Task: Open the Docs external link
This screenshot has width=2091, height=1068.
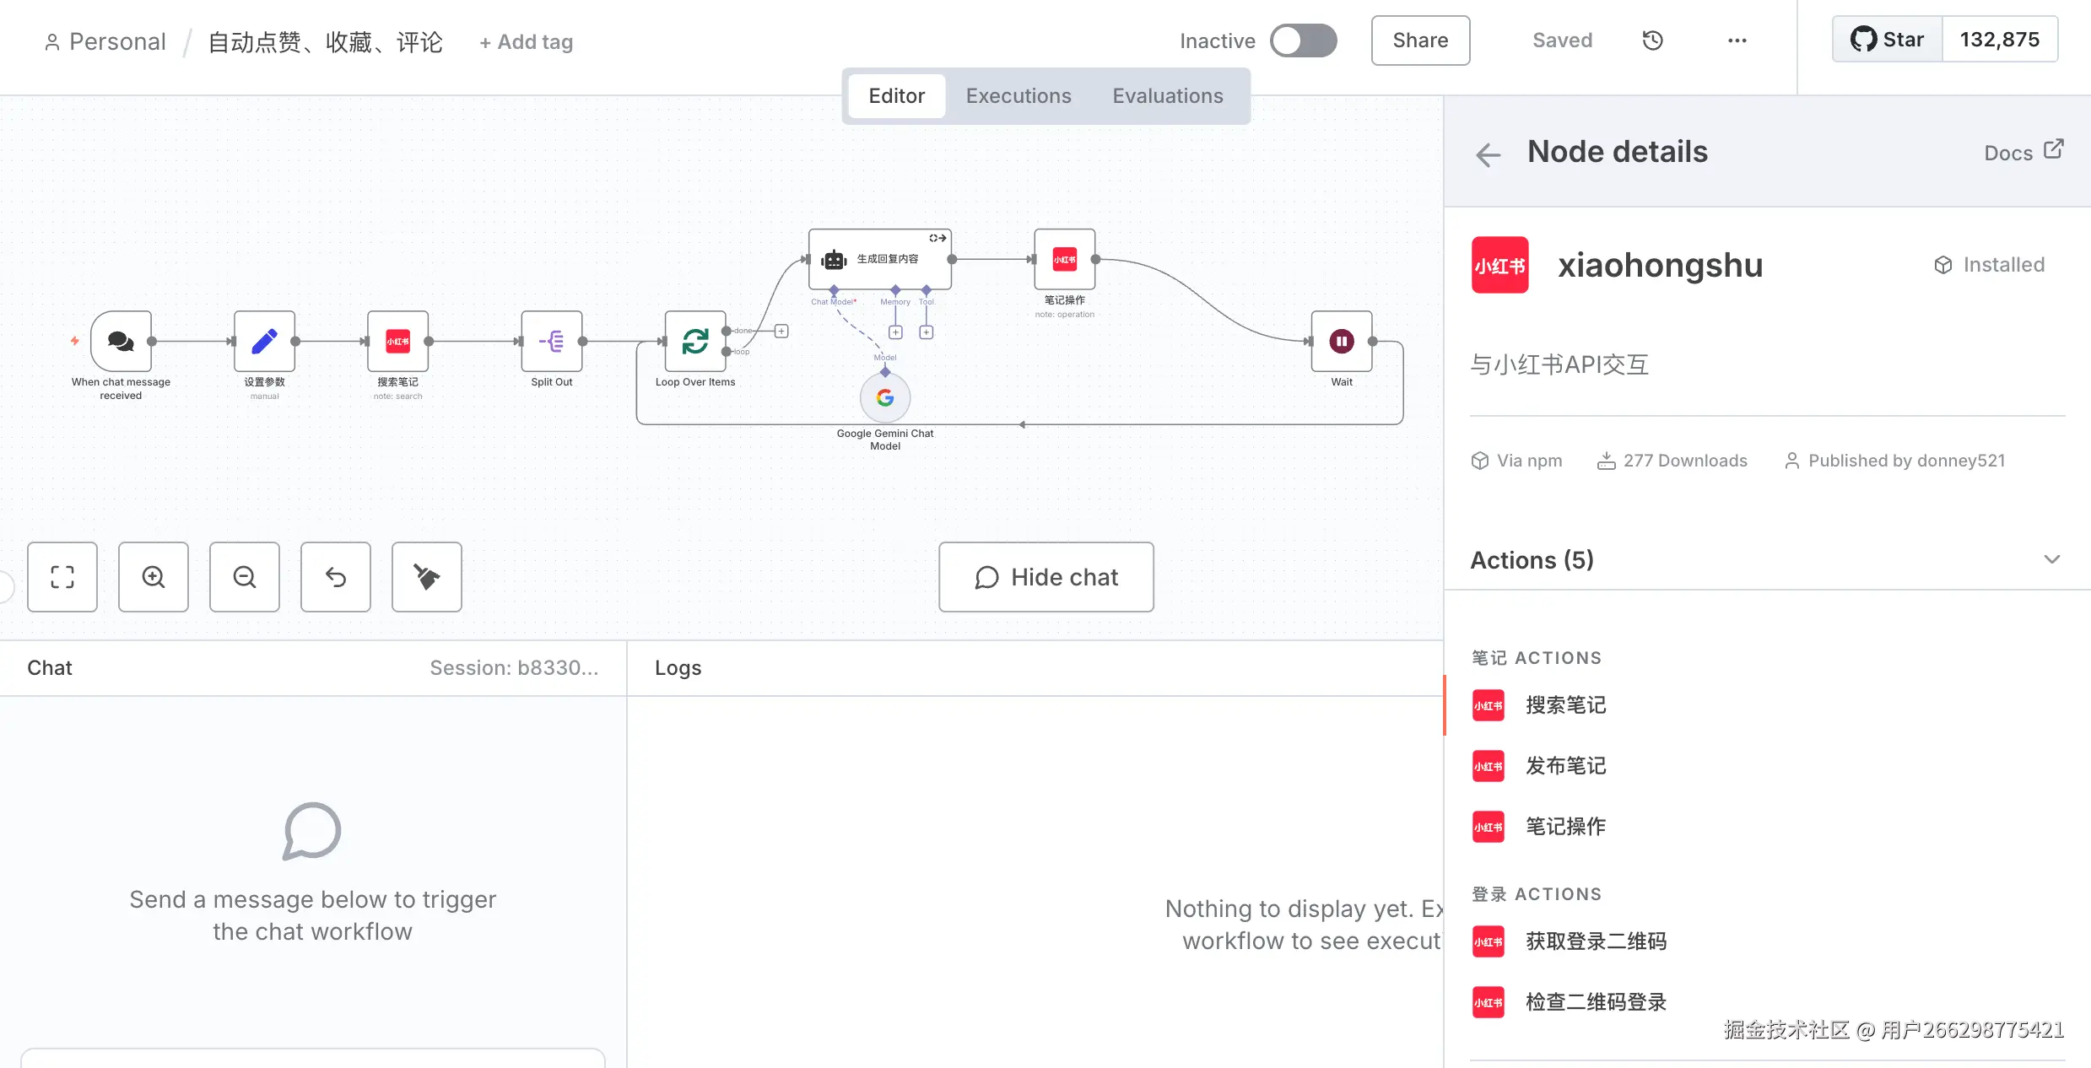Action: coord(2023,152)
